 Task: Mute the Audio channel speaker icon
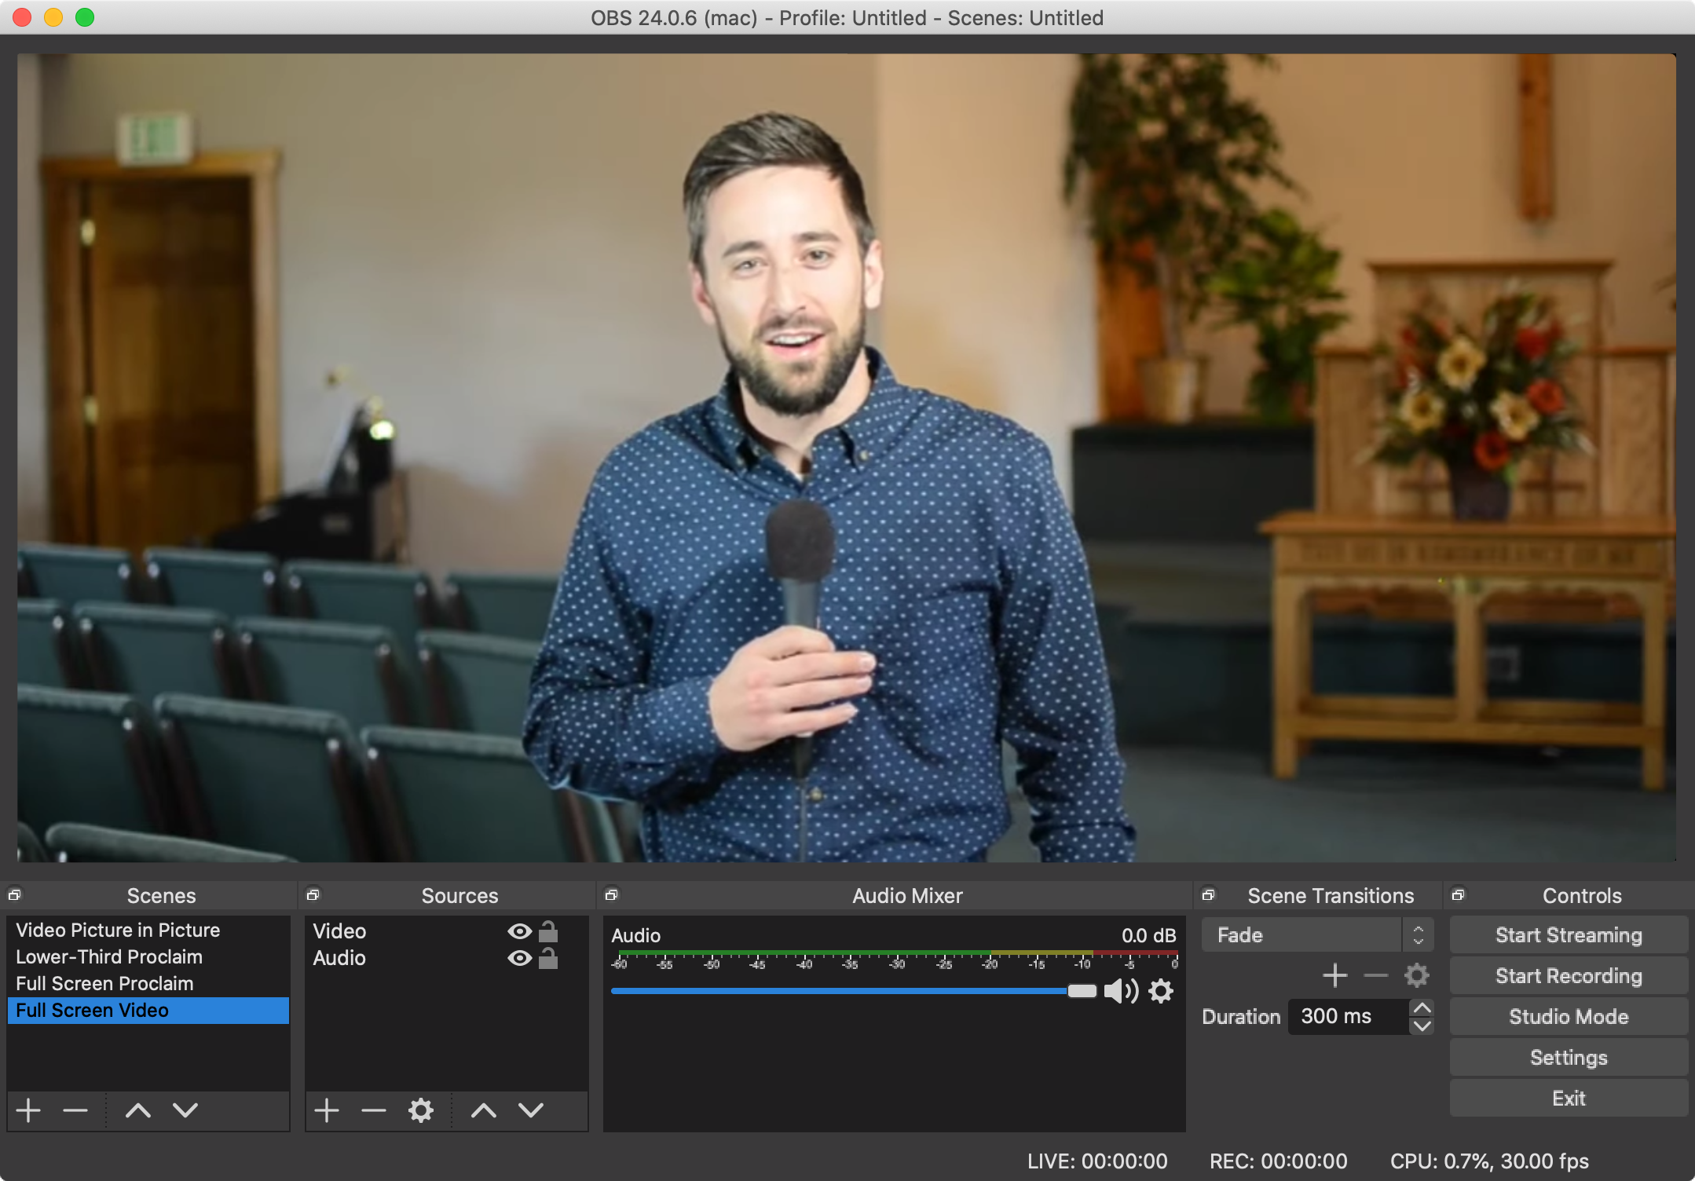[1120, 991]
